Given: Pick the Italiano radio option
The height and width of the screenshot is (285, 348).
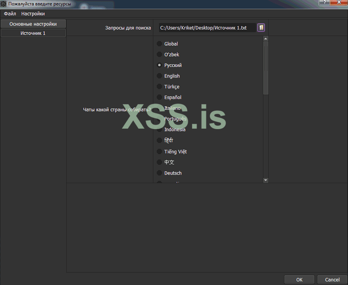Looking at the screenshot, I should coord(160,108).
